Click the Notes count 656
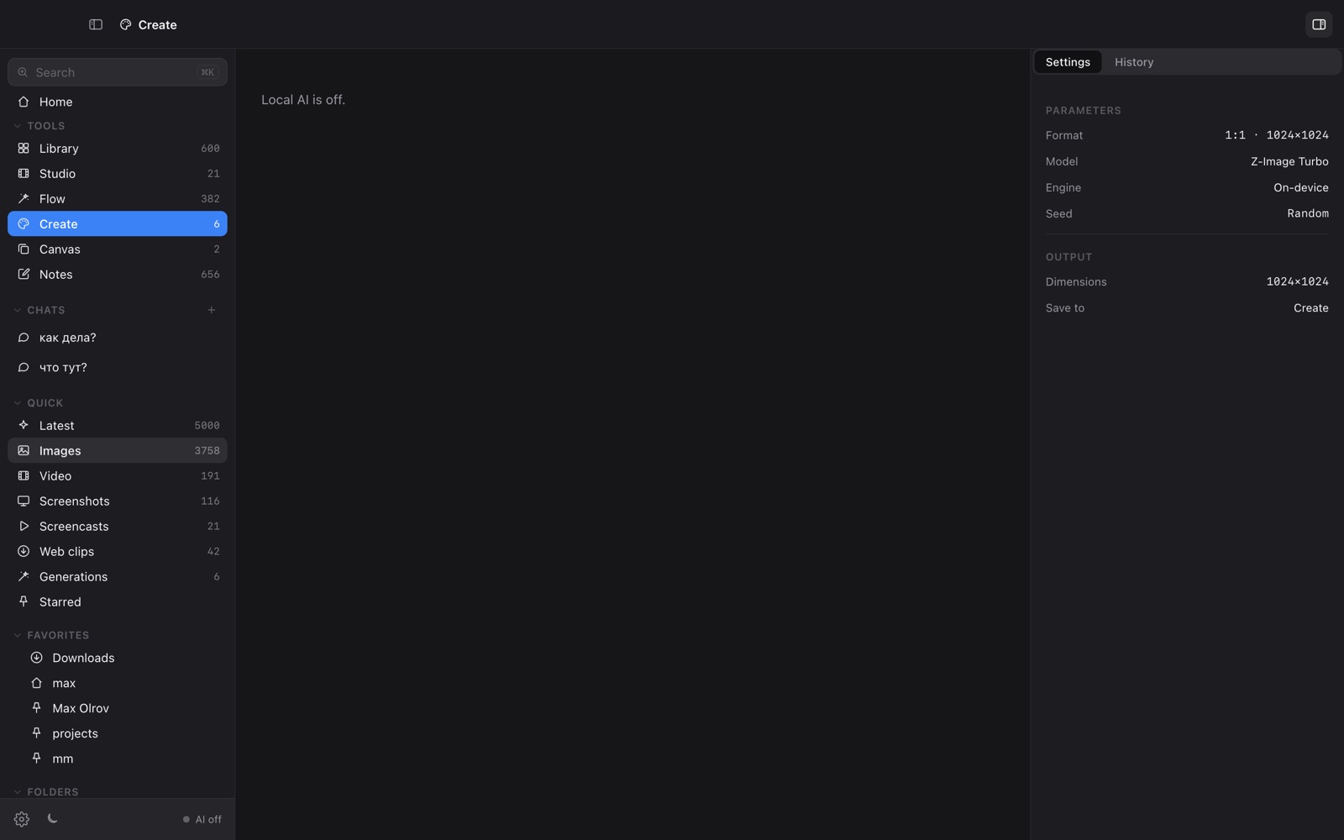 pos(210,275)
